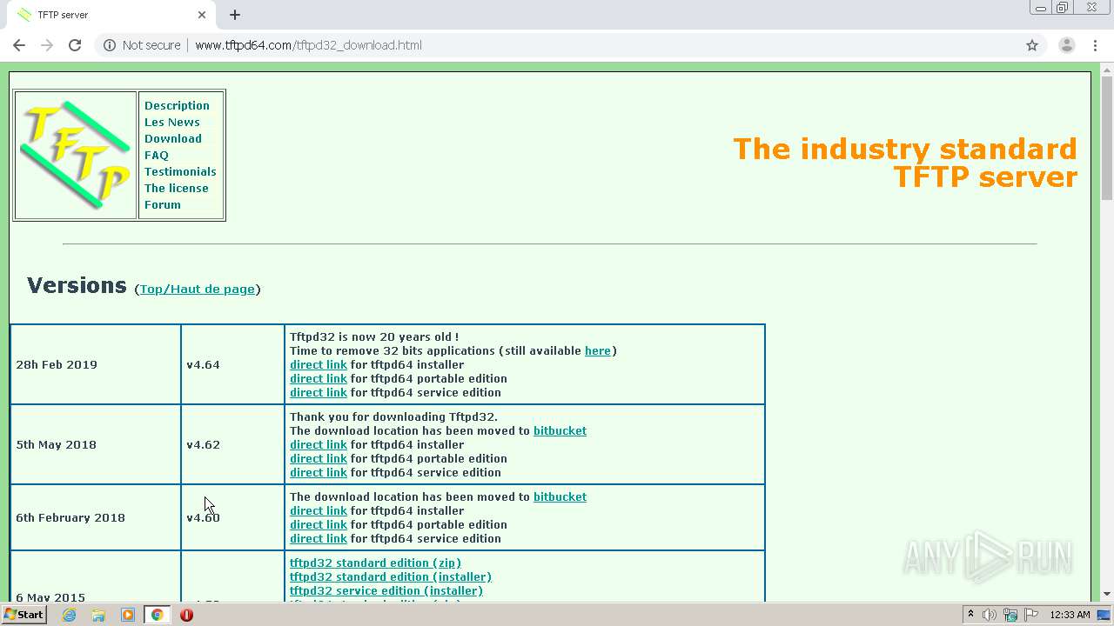Open a new browser tab
1114x626 pixels.
pos(235,15)
